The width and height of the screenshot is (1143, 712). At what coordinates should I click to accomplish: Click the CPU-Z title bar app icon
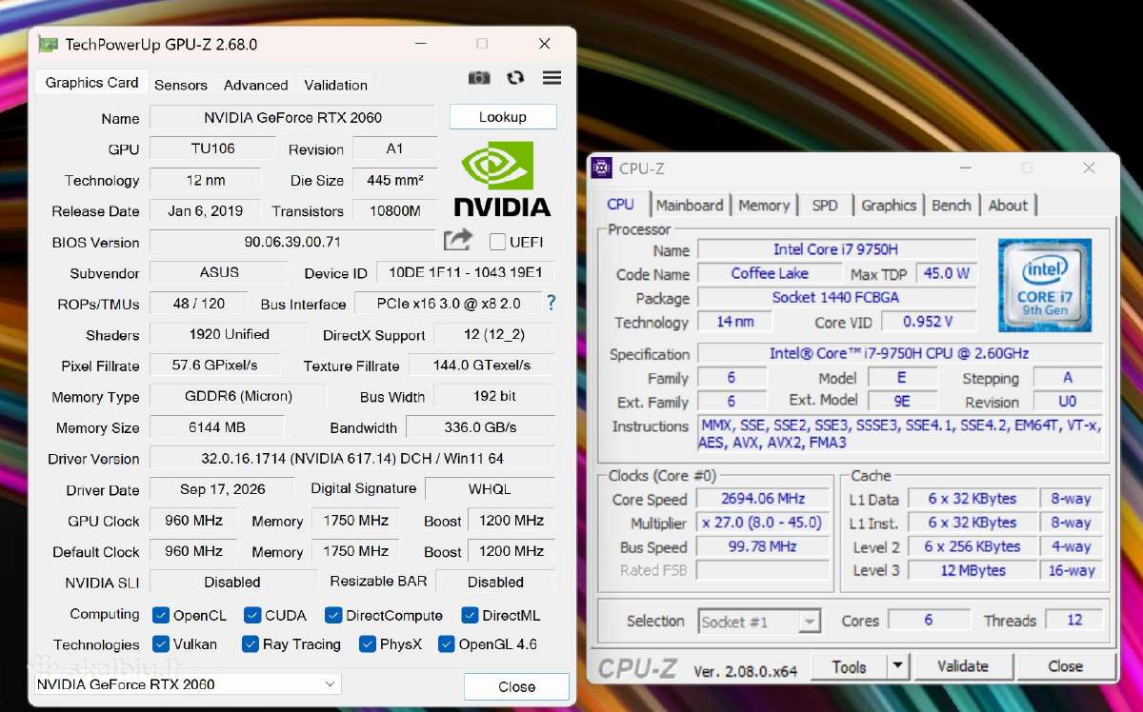(x=601, y=168)
